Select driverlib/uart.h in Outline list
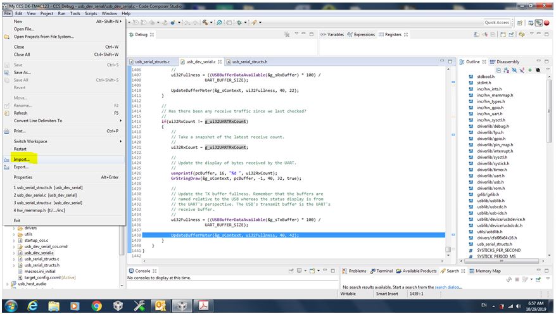This screenshot has height=314, width=556. [490, 176]
